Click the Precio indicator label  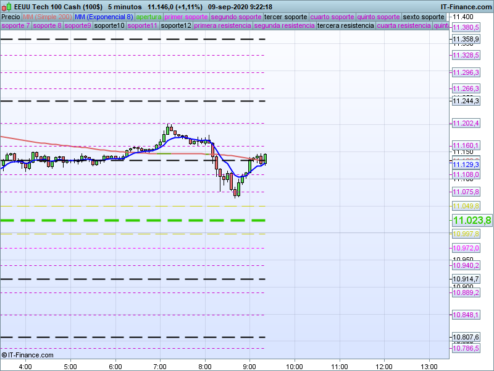point(10,17)
